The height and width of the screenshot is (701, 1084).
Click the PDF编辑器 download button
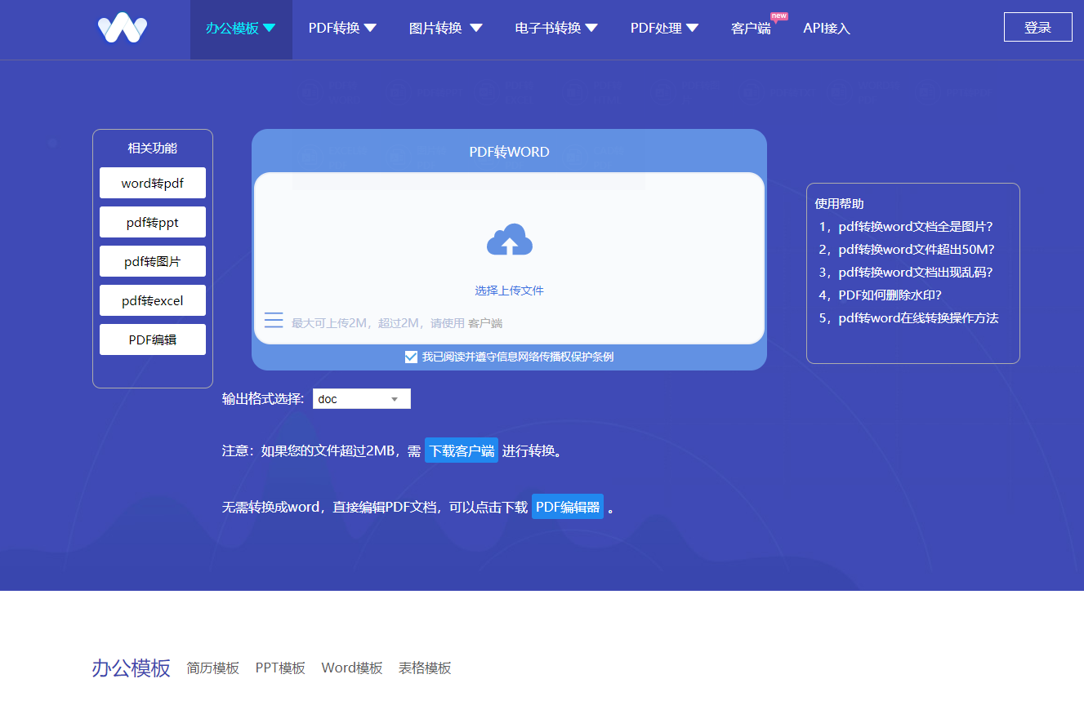tap(568, 506)
